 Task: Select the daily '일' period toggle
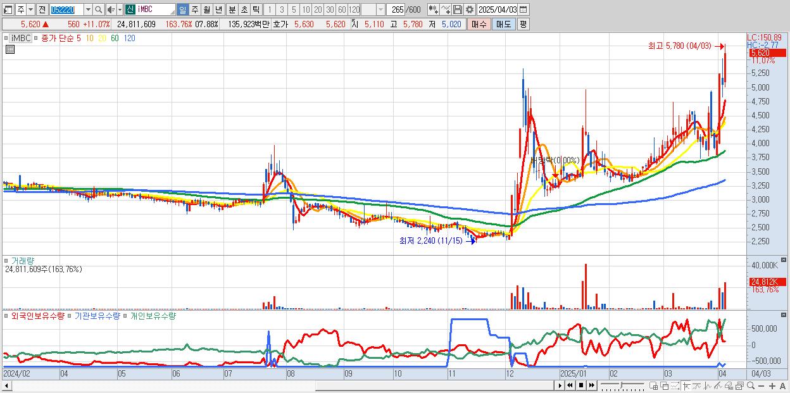pos(182,9)
